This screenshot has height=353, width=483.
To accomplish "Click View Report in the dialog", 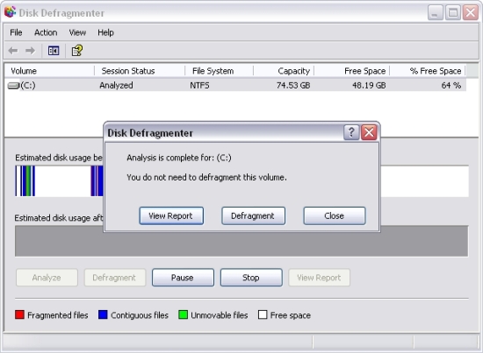I will point(171,215).
